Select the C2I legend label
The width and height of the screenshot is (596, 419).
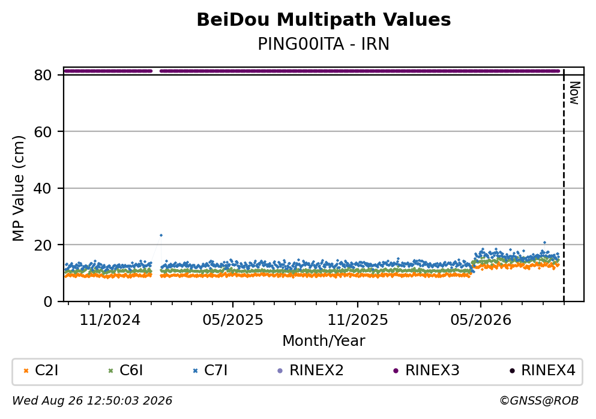pyautogui.click(x=46, y=370)
